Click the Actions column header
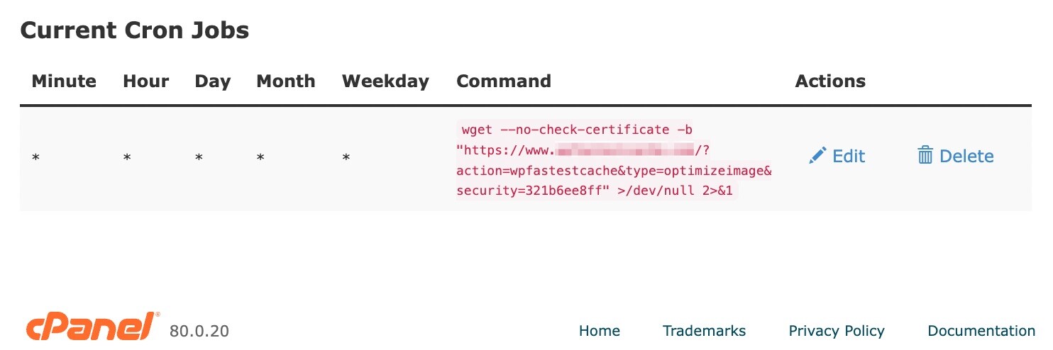This screenshot has height=350, width=1053. [830, 81]
